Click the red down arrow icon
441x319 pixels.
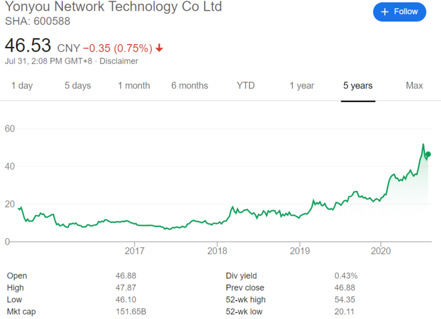pos(160,48)
